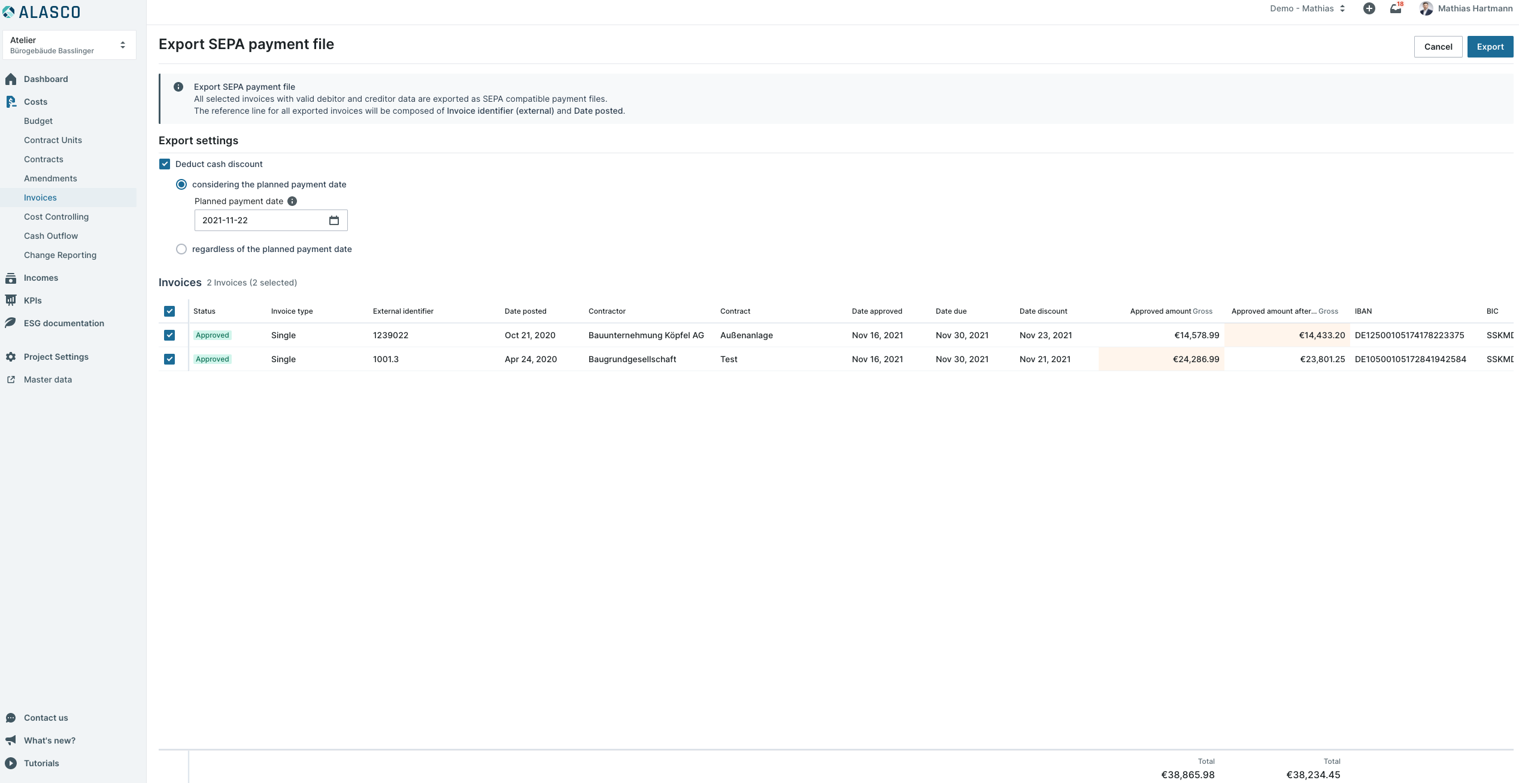Open ESG documentation leaf icon
This screenshot has width=1519, height=783.
(x=11, y=323)
